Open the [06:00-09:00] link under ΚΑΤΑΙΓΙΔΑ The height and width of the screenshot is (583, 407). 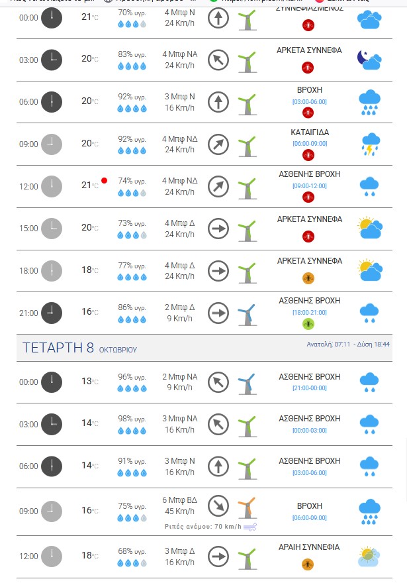click(309, 143)
